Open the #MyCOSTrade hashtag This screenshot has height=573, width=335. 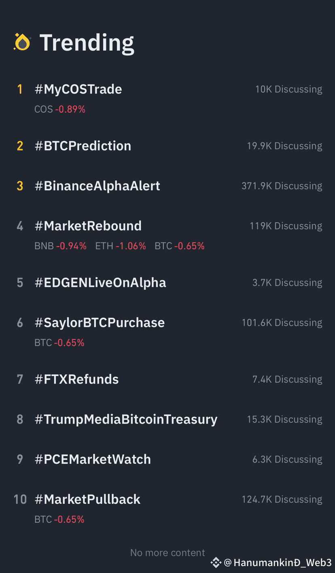78,89
